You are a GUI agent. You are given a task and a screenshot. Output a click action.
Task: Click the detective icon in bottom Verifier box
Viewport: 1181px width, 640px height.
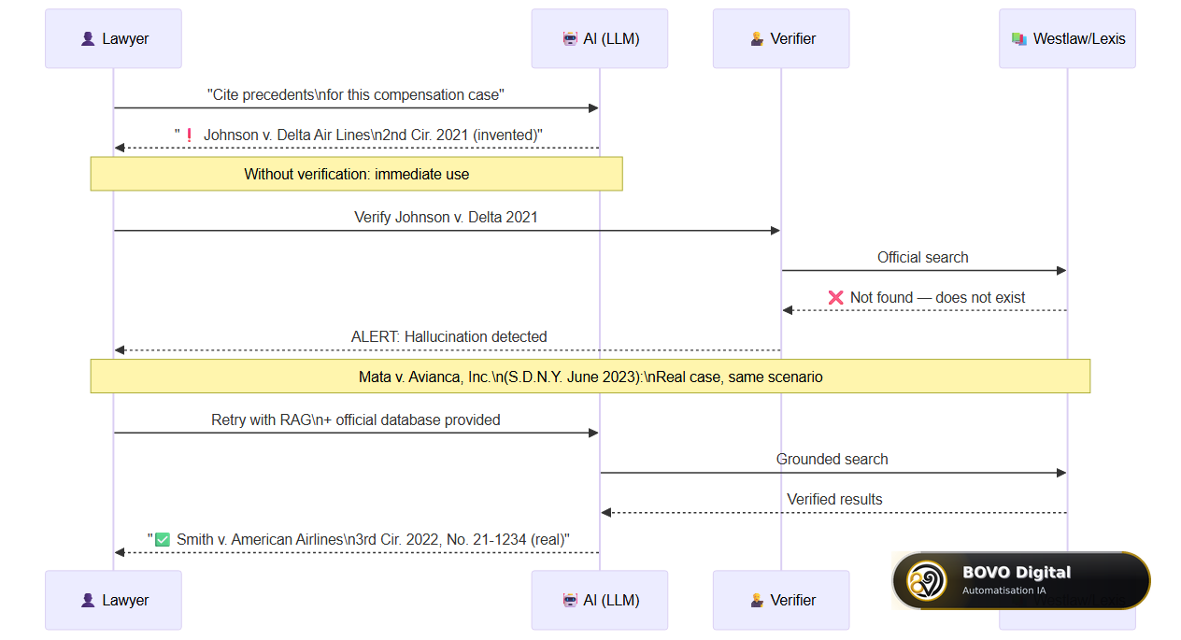tap(757, 601)
